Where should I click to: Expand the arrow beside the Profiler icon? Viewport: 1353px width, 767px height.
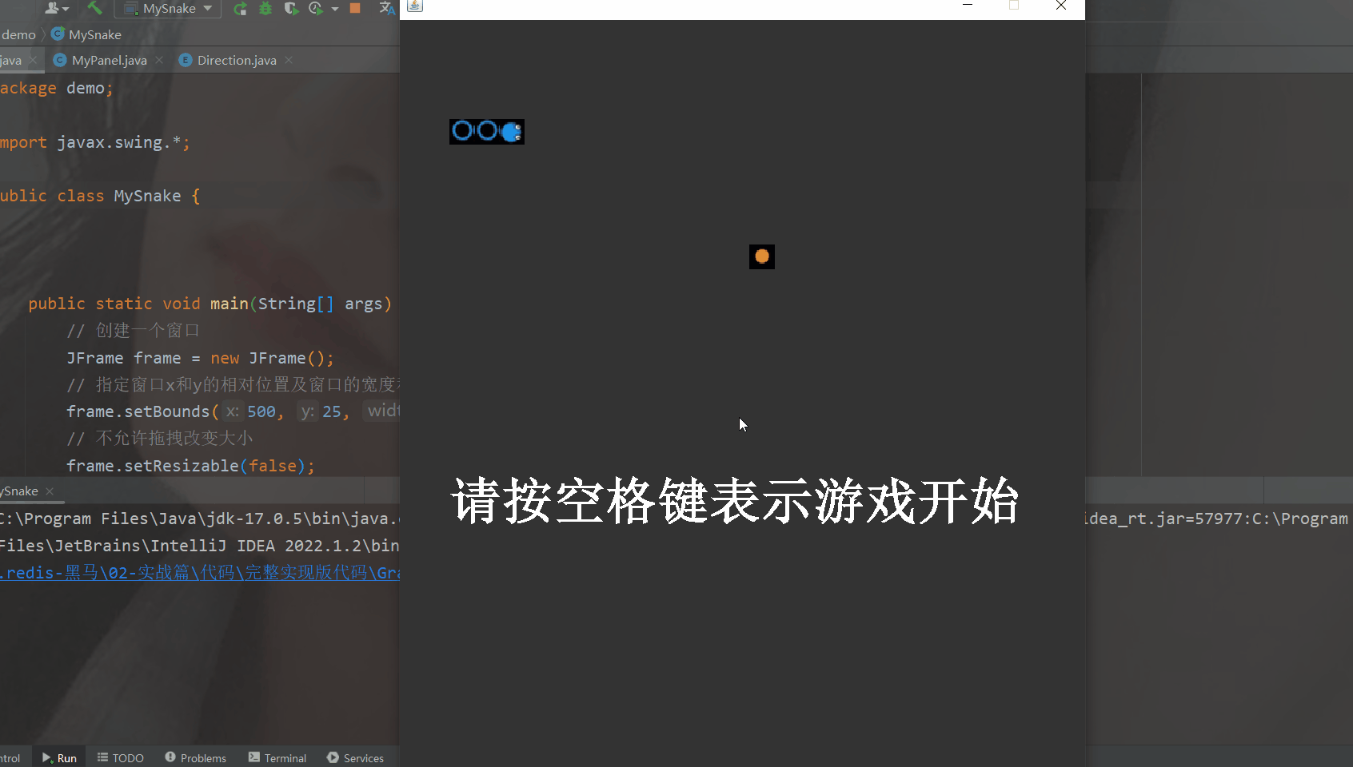[335, 9]
